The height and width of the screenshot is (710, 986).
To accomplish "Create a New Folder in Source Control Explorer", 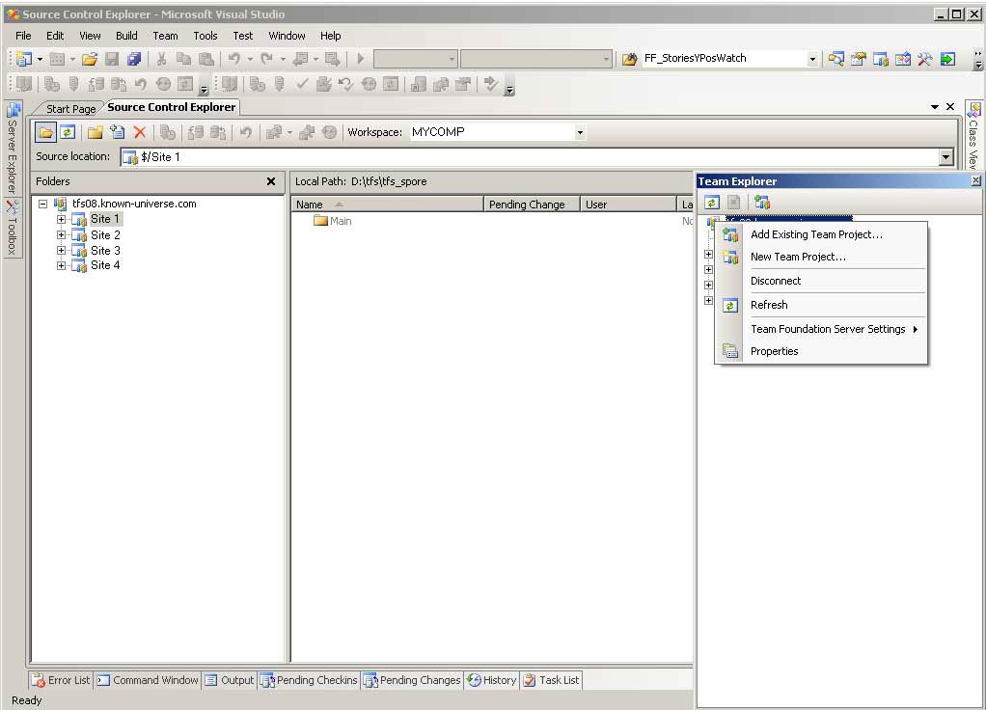I will coord(95,132).
